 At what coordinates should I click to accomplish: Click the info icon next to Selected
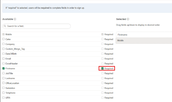128,19
